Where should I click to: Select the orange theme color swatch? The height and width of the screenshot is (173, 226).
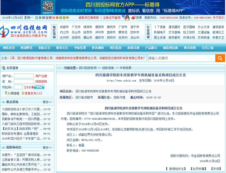click(57, 17)
